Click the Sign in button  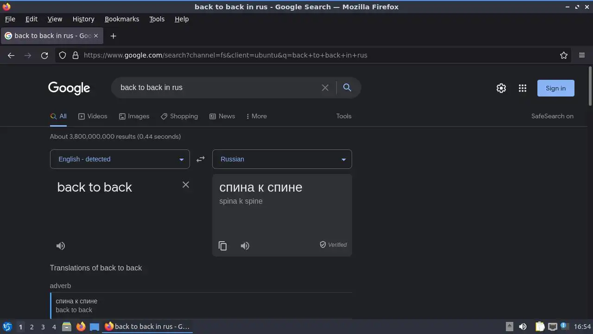pos(556,88)
